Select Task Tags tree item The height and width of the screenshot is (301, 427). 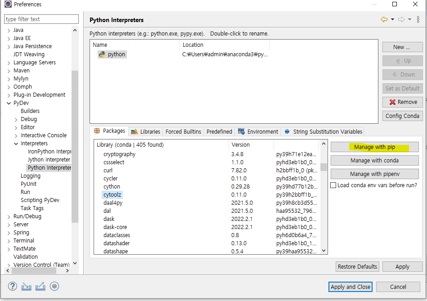tap(32, 208)
